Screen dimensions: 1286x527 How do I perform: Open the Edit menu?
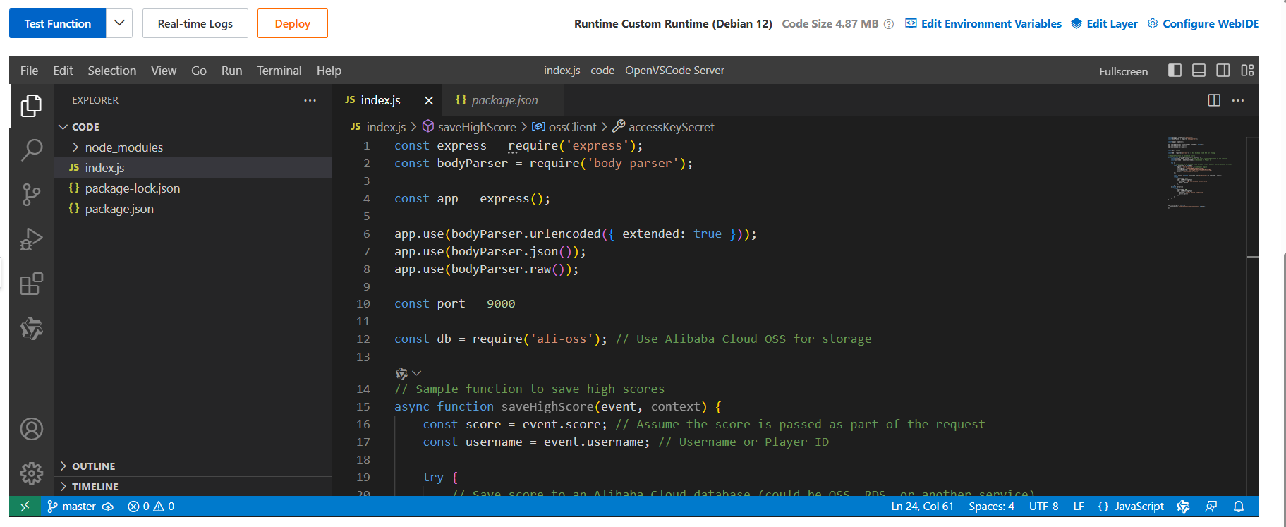(x=63, y=71)
